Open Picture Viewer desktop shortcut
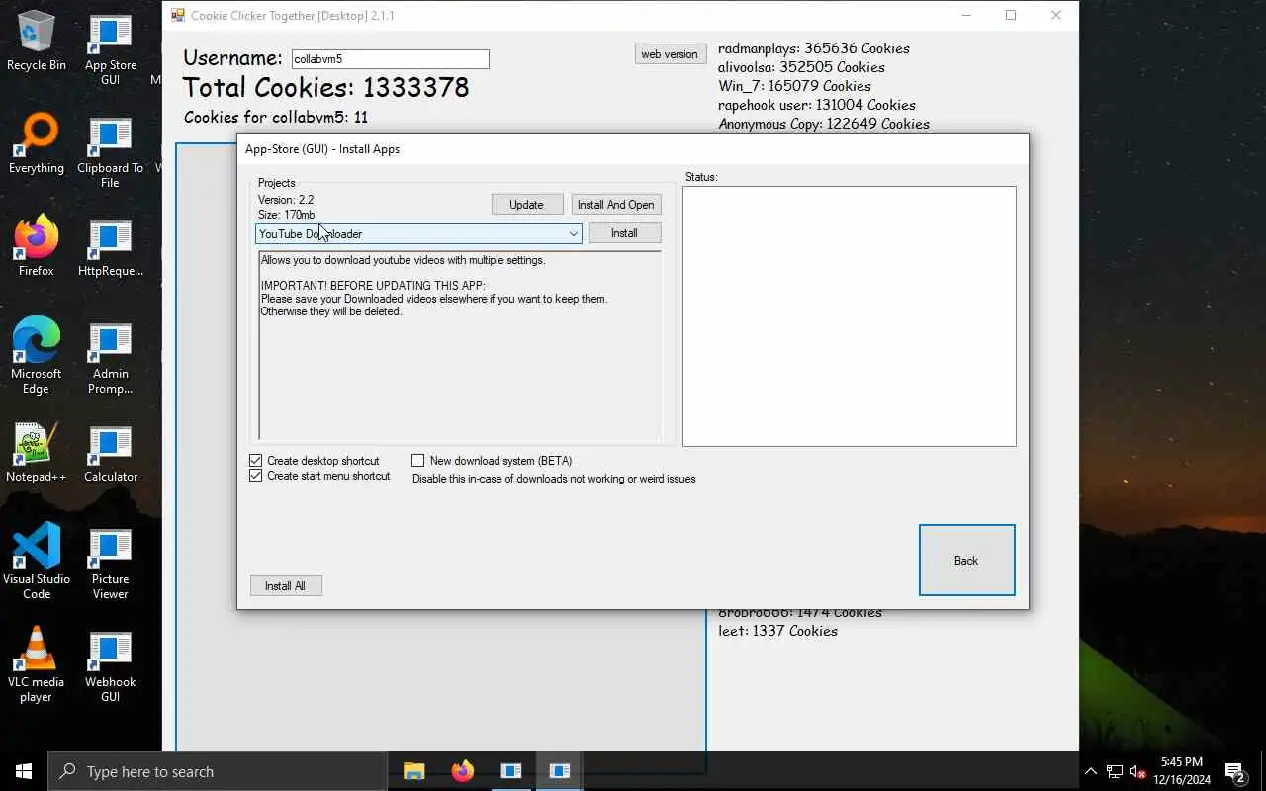This screenshot has width=1266, height=791. pyautogui.click(x=110, y=564)
